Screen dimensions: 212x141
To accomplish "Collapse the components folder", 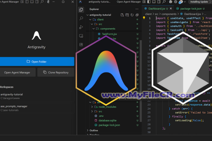I will tap(94, 28).
